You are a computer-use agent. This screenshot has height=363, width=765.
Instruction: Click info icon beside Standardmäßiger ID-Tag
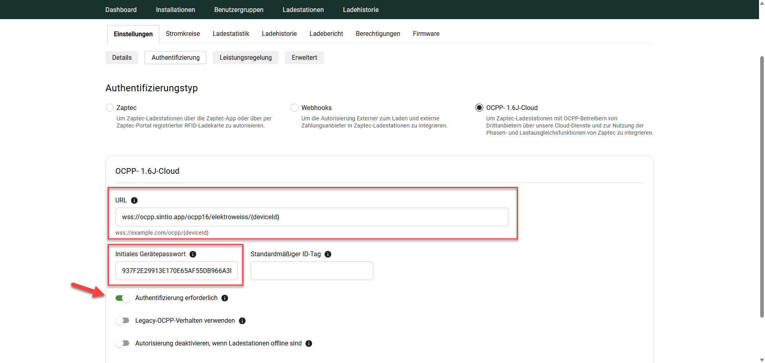[328, 254]
